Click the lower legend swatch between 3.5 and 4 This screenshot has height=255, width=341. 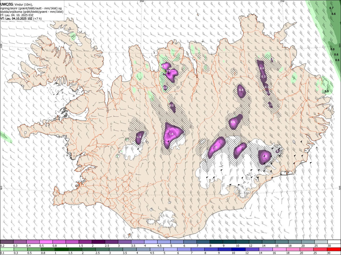129,249
